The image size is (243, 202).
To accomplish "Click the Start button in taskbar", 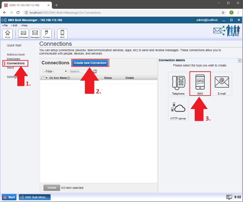I will 9,197.
